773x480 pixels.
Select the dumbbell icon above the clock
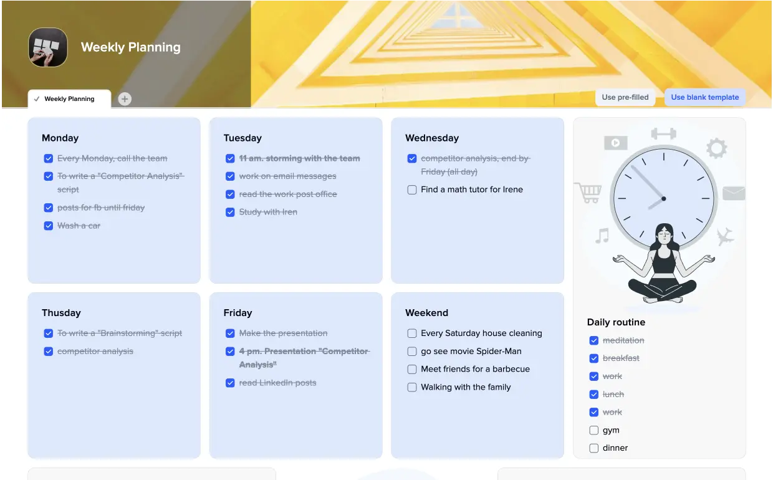coord(663,133)
